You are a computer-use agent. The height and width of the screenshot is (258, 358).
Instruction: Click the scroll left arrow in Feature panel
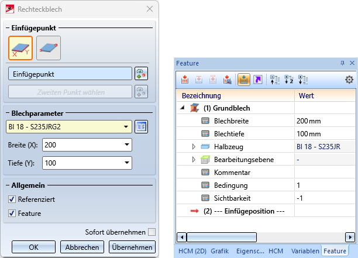pos(182,237)
